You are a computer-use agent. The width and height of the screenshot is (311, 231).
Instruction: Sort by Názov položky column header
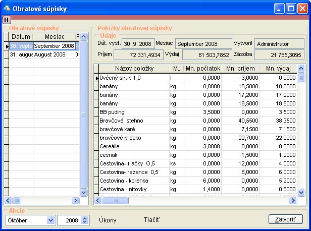tap(134, 69)
